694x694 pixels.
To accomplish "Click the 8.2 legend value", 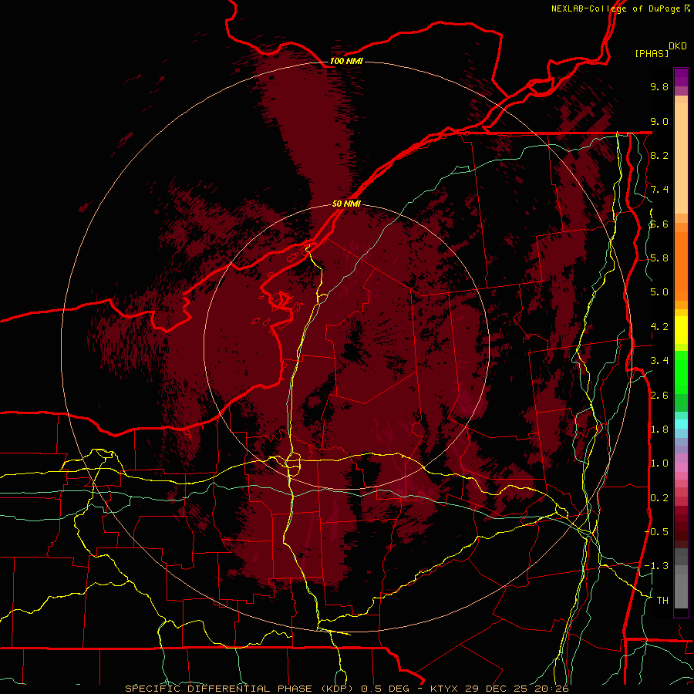I will coord(659,155).
